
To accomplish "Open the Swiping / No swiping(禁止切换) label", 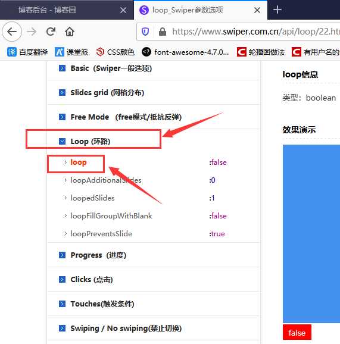I will tap(126, 328).
